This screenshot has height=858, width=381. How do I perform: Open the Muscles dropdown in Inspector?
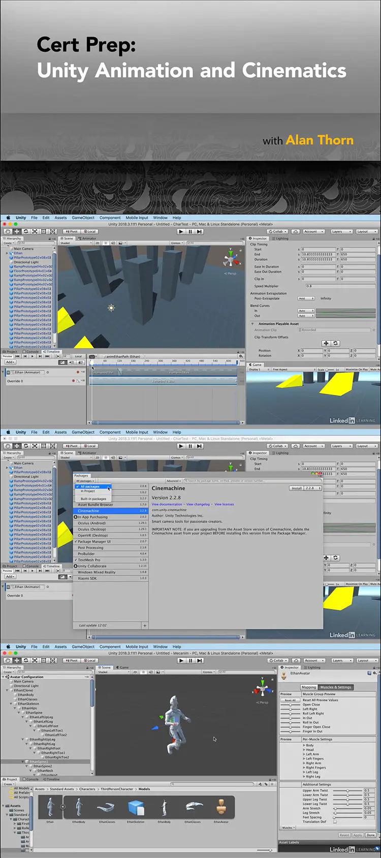288,828
